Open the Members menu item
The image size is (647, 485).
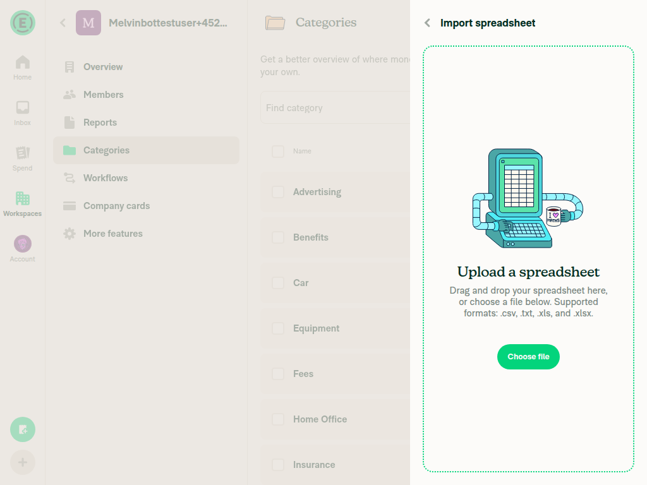[x=103, y=95]
